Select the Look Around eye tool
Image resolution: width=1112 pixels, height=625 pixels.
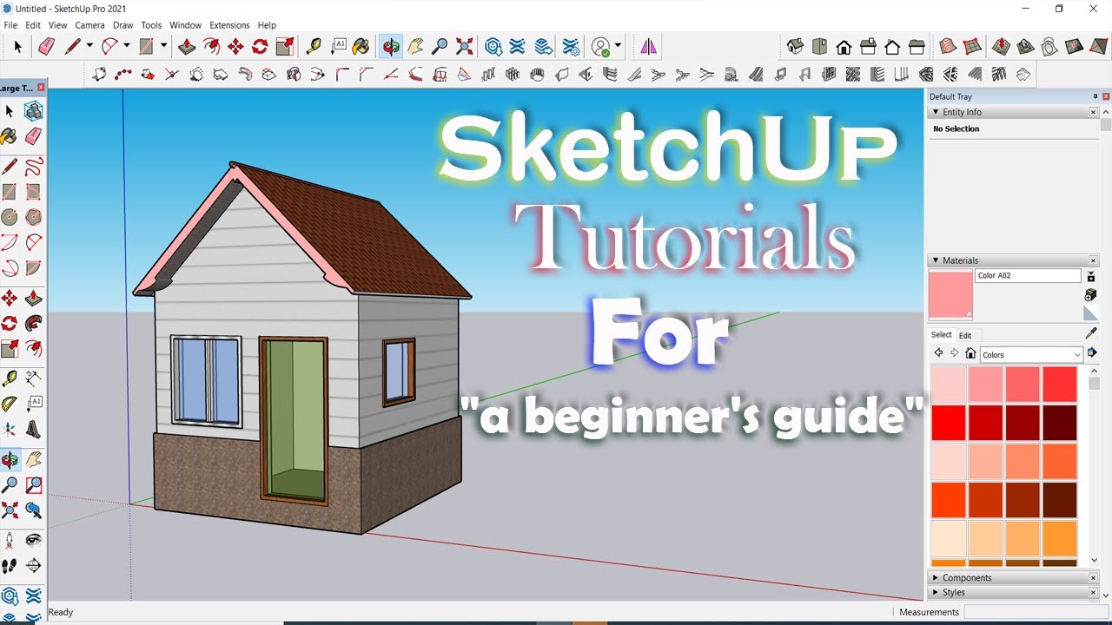pyautogui.click(x=34, y=540)
